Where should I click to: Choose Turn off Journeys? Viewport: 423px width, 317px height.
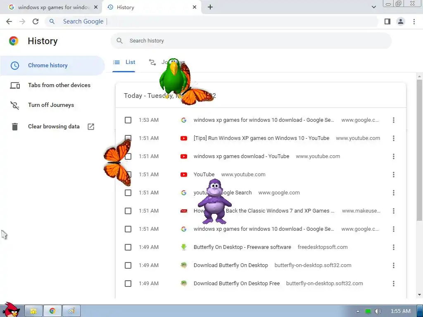(52, 105)
